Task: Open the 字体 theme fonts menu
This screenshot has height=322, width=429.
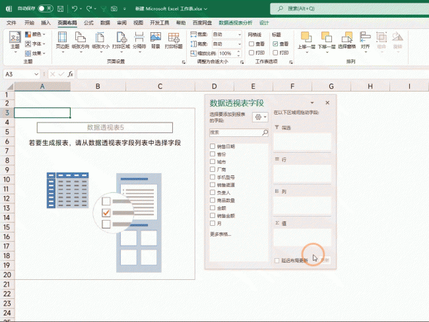Action: (35, 43)
